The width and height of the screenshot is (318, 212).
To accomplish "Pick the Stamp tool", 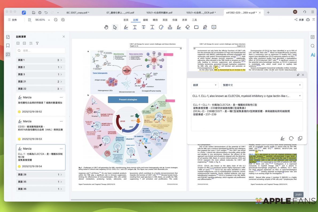I will coord(170,27).
